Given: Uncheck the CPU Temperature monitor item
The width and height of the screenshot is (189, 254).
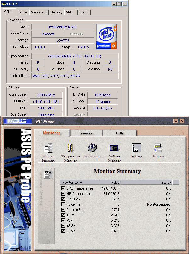Looking at the screenshot, I should (63, 188).
